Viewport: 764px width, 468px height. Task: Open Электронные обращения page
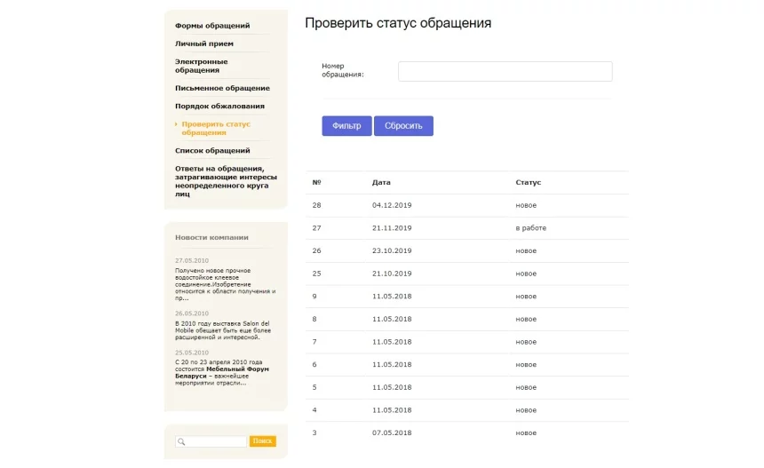(x=202, y=66)
